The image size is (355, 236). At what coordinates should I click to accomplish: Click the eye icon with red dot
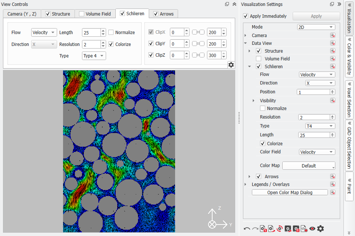click(312, 229)
